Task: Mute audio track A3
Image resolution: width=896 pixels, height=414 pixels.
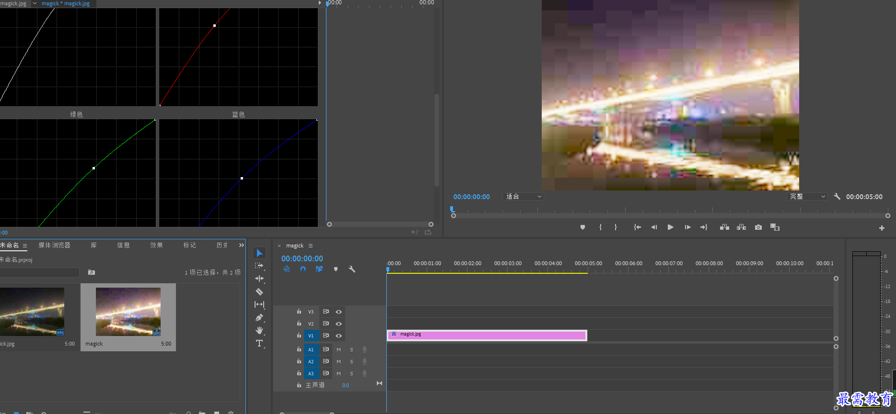Action: pos(338,373)
